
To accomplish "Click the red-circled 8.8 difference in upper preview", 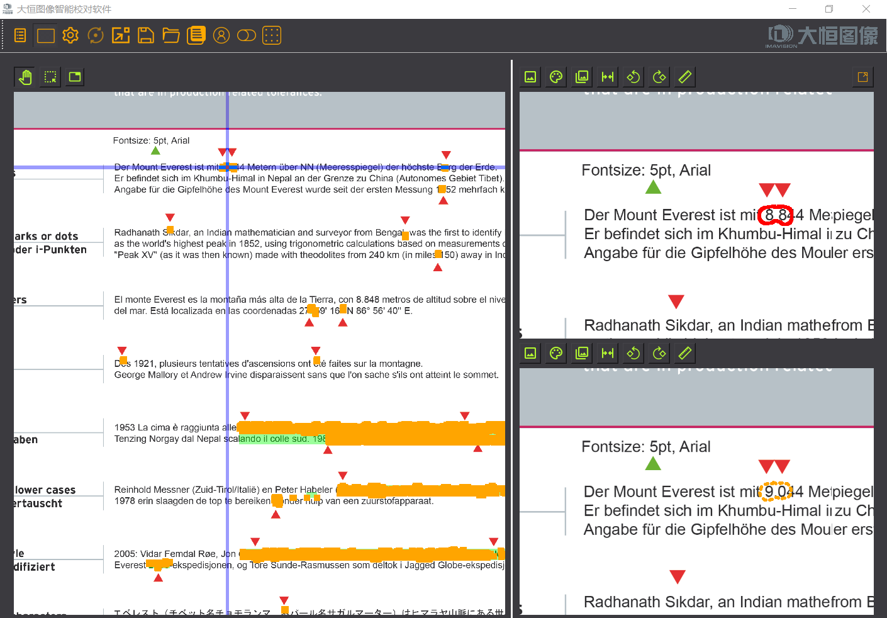I will click(x=776, y=215).
